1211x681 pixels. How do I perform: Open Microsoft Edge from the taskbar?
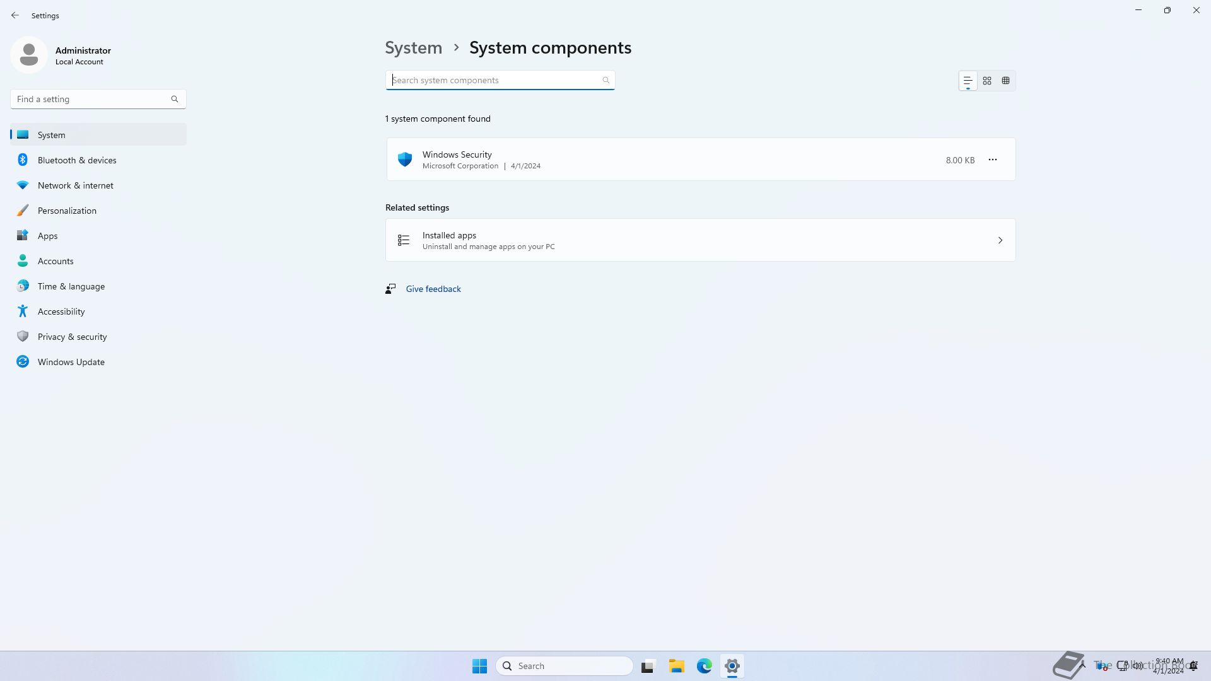[x=704, y=666]
